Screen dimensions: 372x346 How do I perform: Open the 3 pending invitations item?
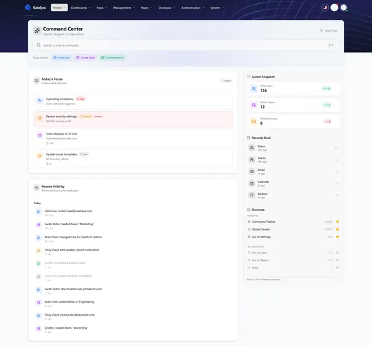pos(133,102)
